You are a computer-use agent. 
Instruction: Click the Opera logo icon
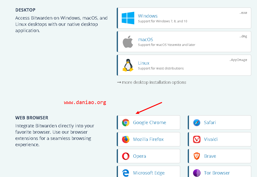point(126,156)
